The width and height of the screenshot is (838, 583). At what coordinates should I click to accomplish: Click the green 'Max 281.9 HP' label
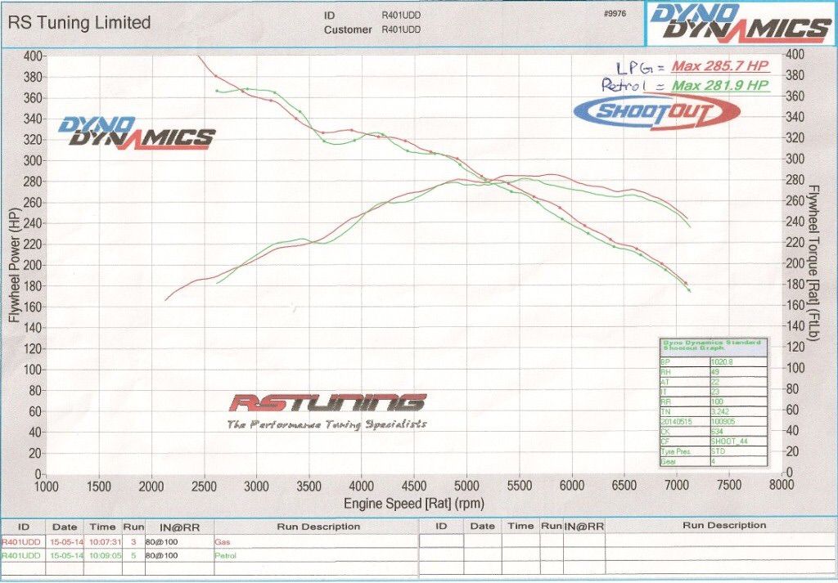pyautogui.click(x=720, y=85)
